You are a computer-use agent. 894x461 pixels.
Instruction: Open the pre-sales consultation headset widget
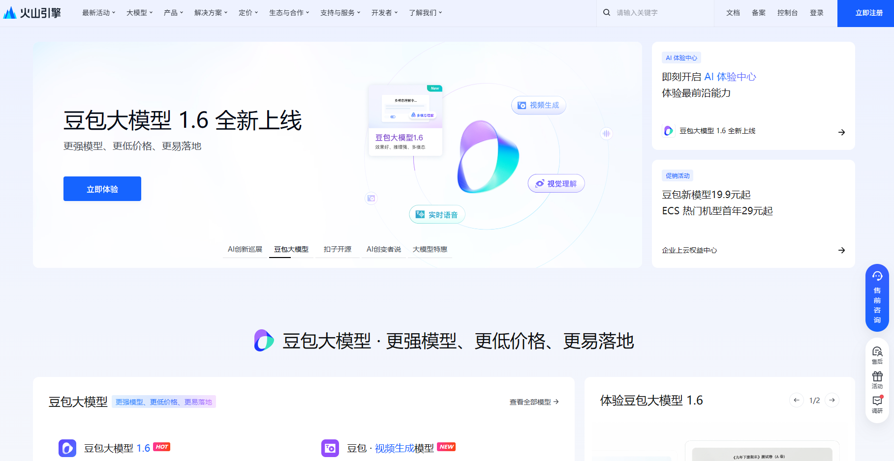point(877,298)
